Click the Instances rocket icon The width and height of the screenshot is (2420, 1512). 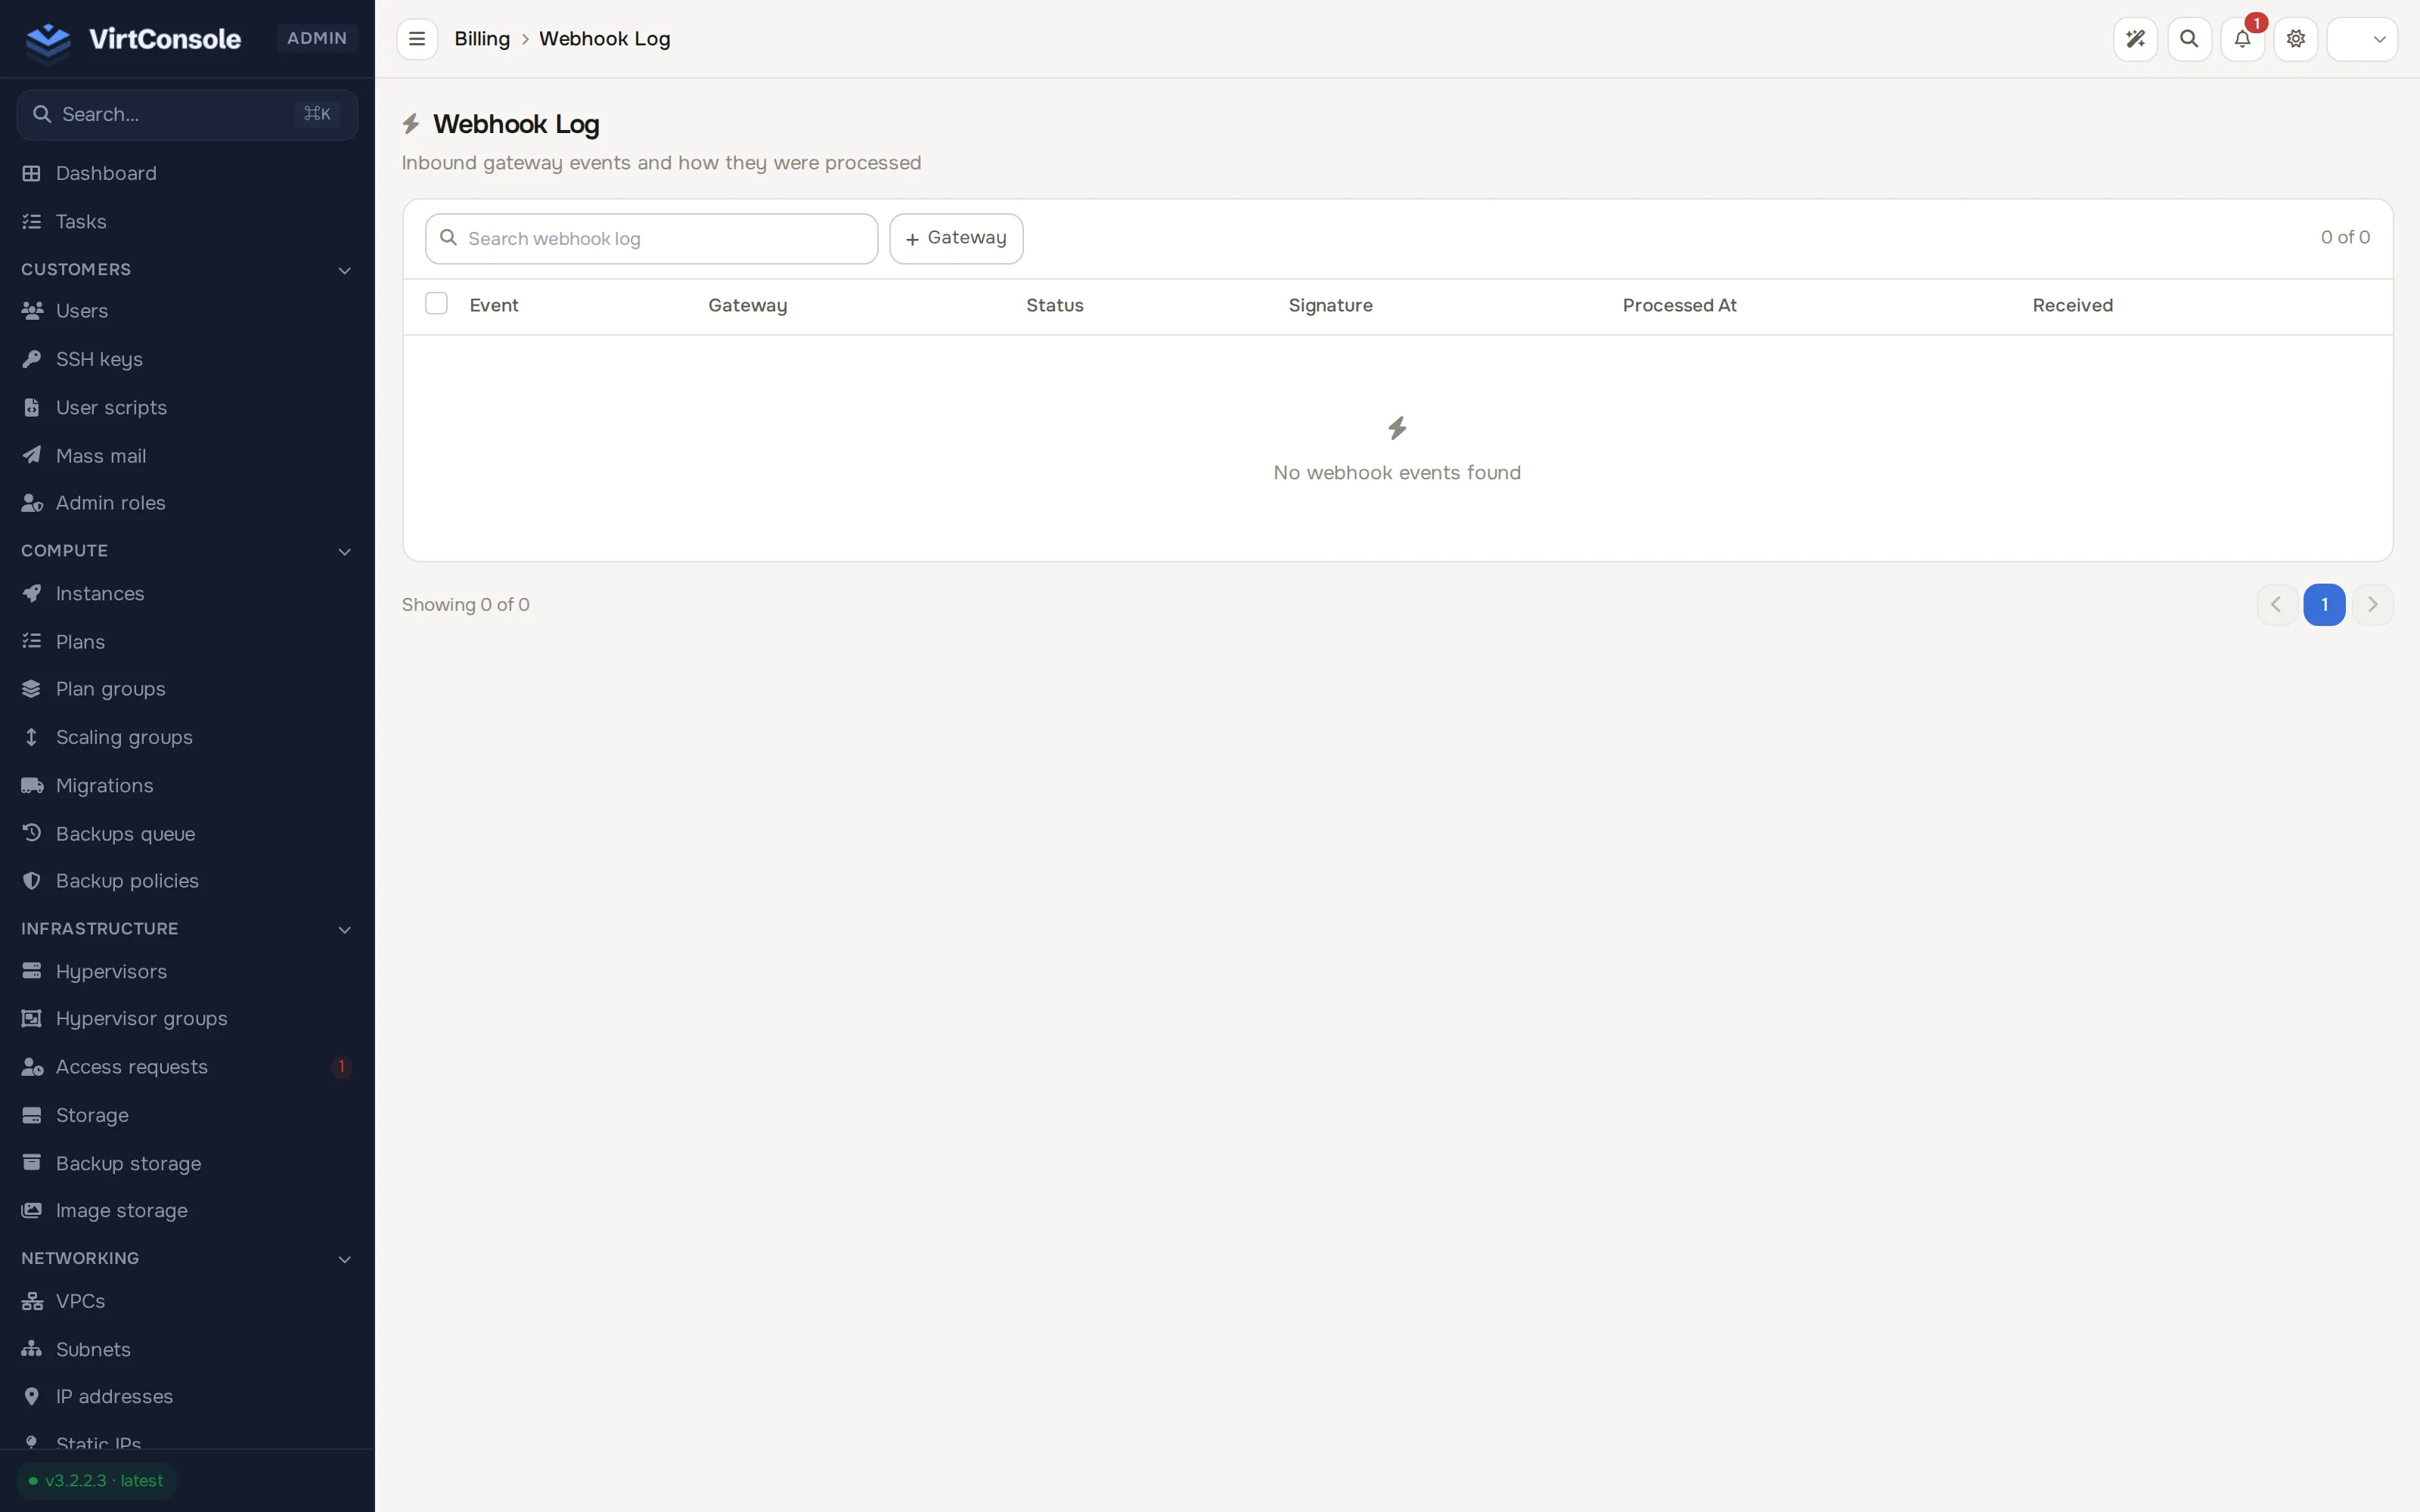tap(32, 594)
